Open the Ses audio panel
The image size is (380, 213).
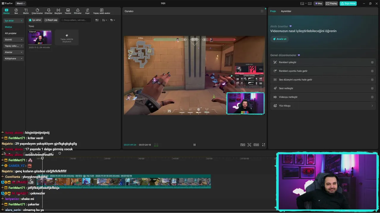point(16,11)
